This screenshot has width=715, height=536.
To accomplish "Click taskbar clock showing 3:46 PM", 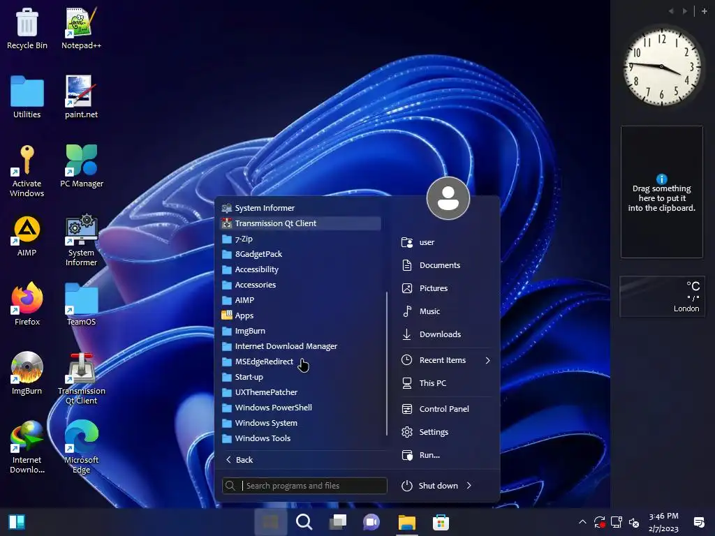I will point(663,522).
